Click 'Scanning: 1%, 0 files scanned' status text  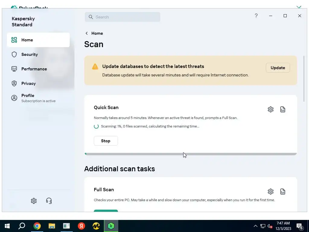click(x=150, y=126)
